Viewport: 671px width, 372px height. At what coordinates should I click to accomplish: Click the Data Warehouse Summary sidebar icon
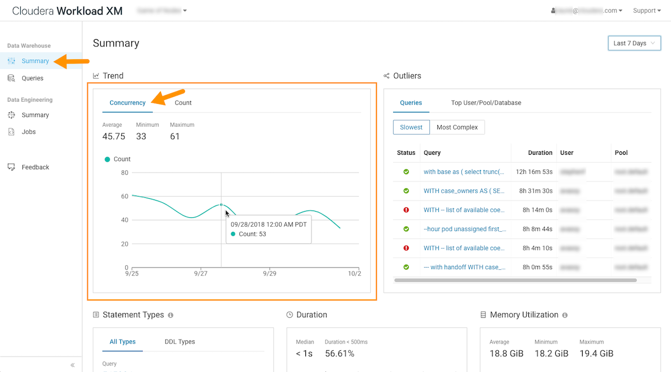coord(11,61)
